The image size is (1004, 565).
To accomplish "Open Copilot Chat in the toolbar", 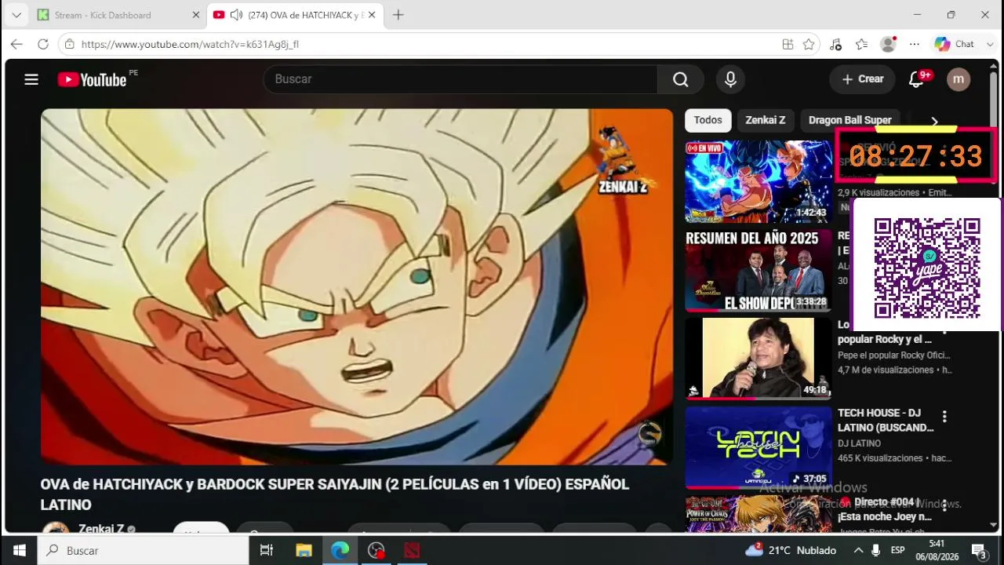I will 956,44.
